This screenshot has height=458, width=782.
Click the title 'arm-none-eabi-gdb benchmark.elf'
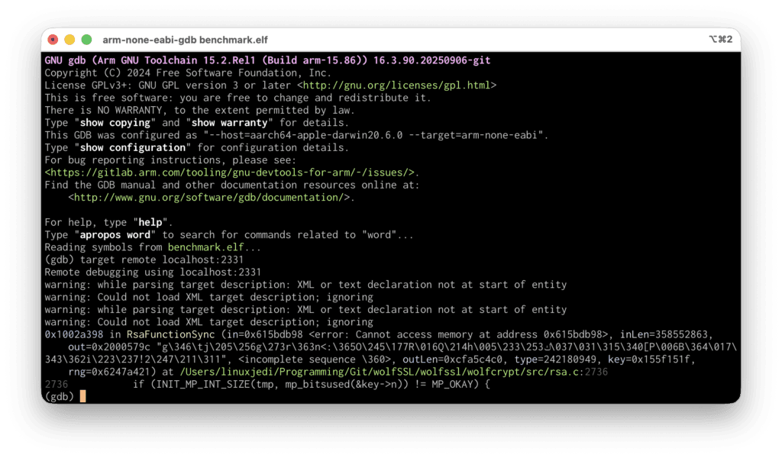click(185, 40)
